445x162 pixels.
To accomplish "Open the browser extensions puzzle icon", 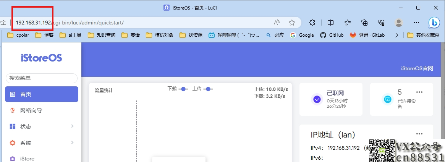I will point(312,23).
